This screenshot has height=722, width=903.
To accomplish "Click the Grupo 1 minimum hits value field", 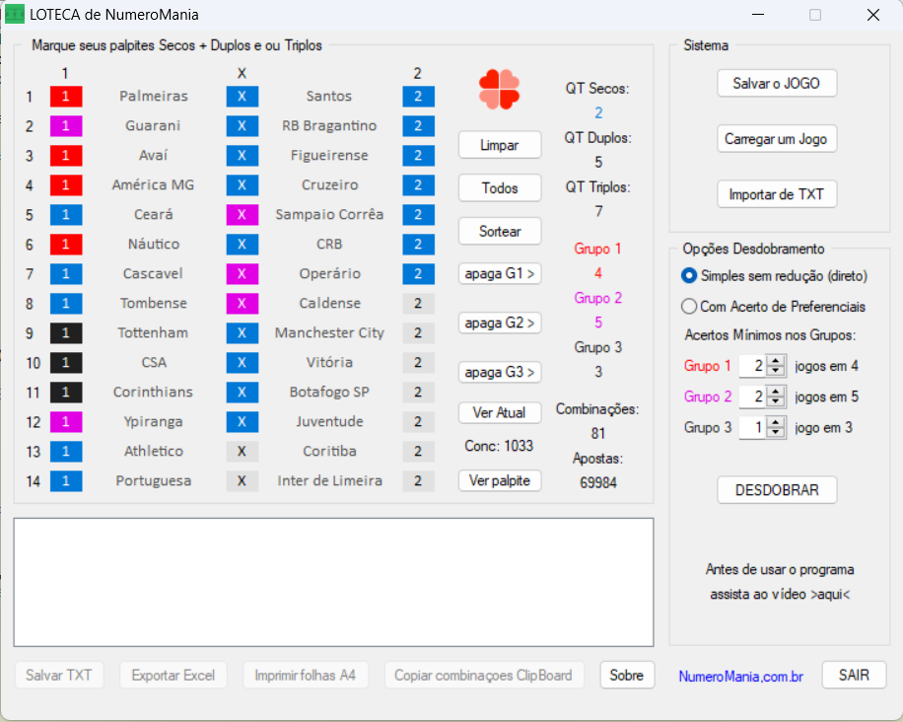I will point(753,366).
